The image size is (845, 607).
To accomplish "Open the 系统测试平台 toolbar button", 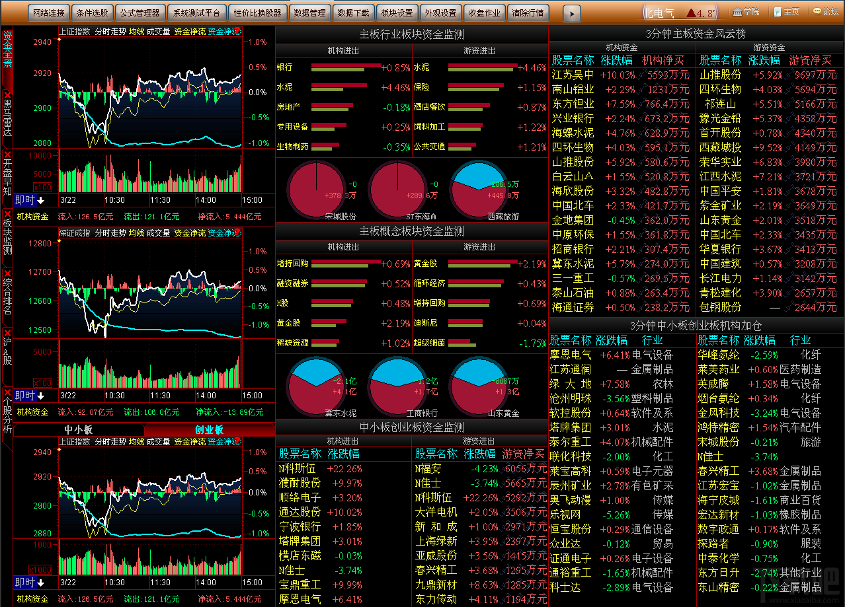I will pos(196,13).
